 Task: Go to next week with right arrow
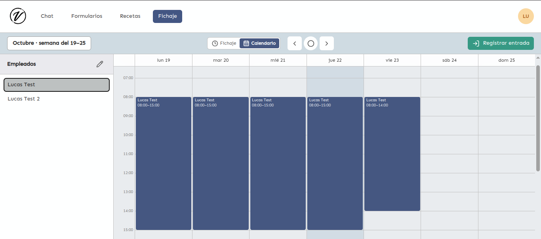pyautogui.click(x=327, y=44)
